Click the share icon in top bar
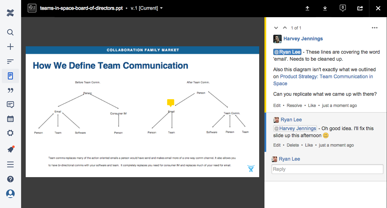 (x=360, y=8)
